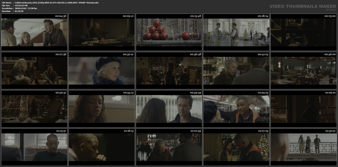The image size is (338, 167).
Task: Open the red ornaments thumbnail at 00:13:48
Action: tap(169, 32)
